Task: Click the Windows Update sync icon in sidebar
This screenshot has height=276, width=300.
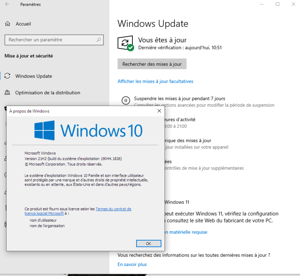Action: [x=7, y=76]
